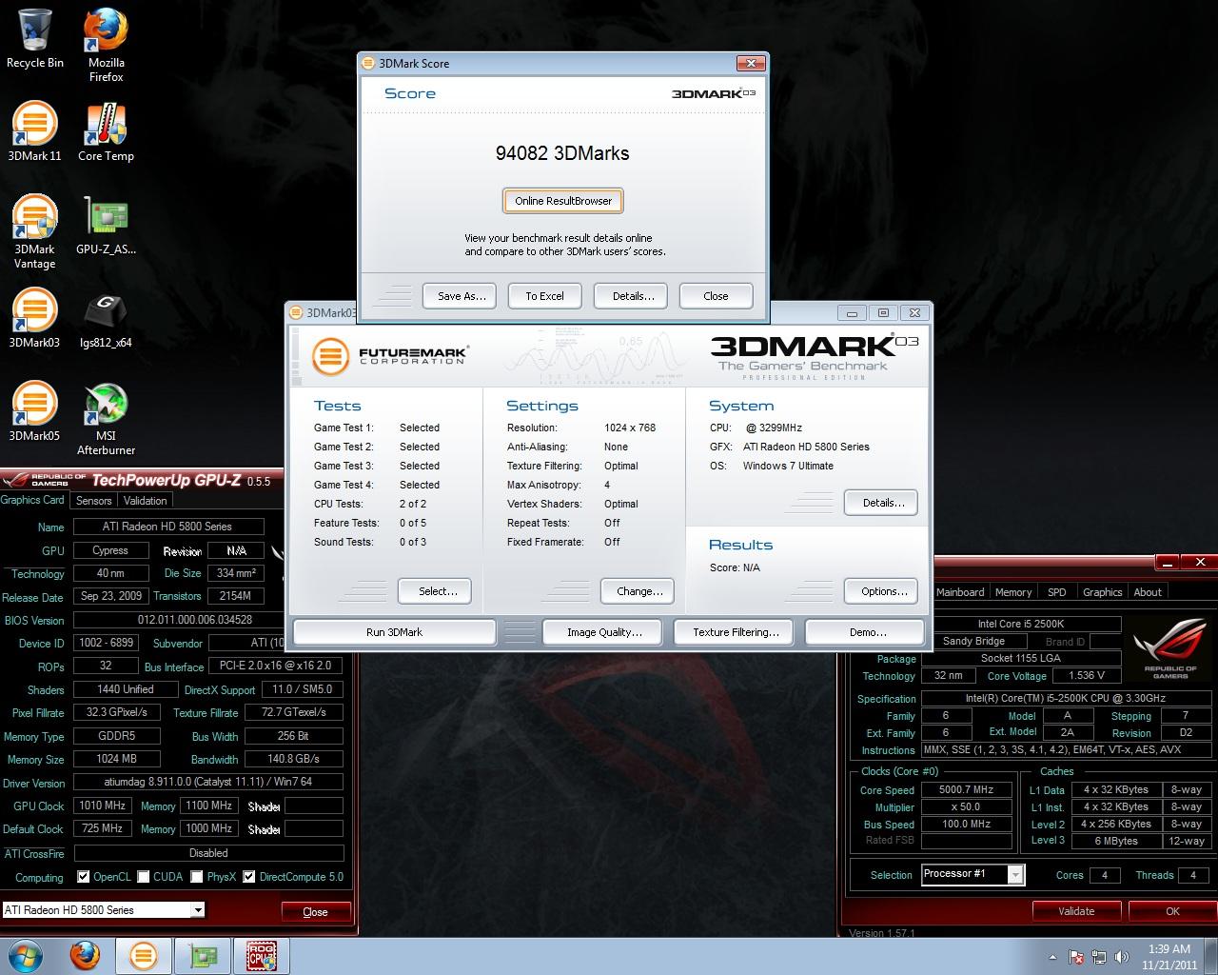Open the GPU-Z_AS desktop icon
Screen dimensions: 1218x975
pos(106,225)
